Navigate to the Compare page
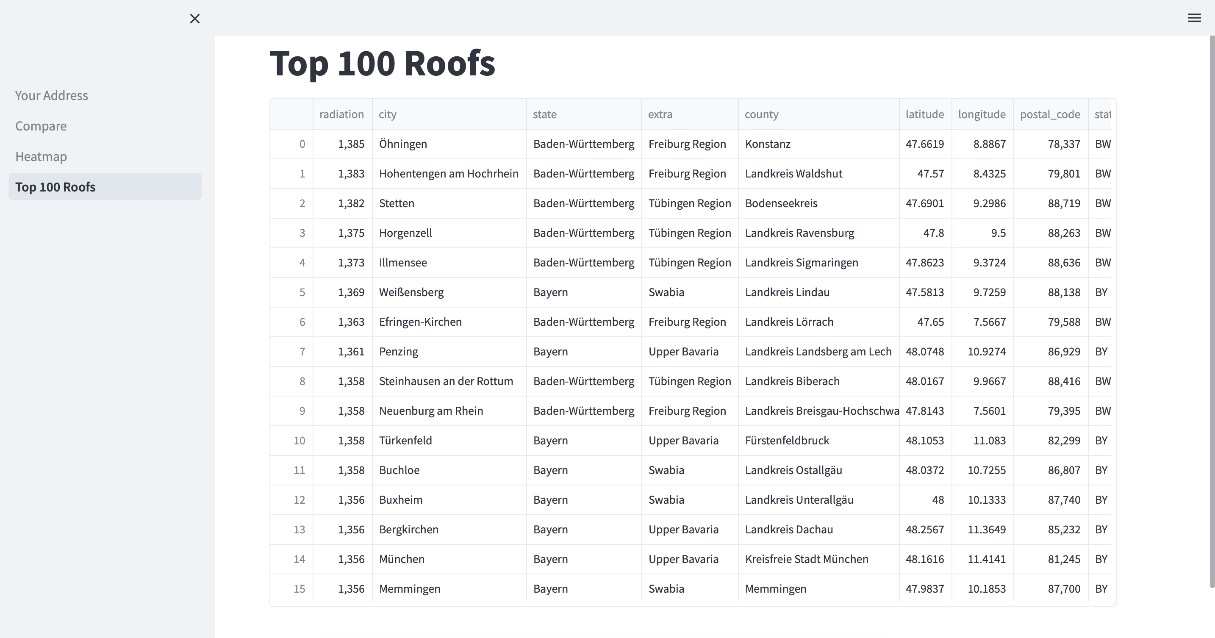 [41, 126]
